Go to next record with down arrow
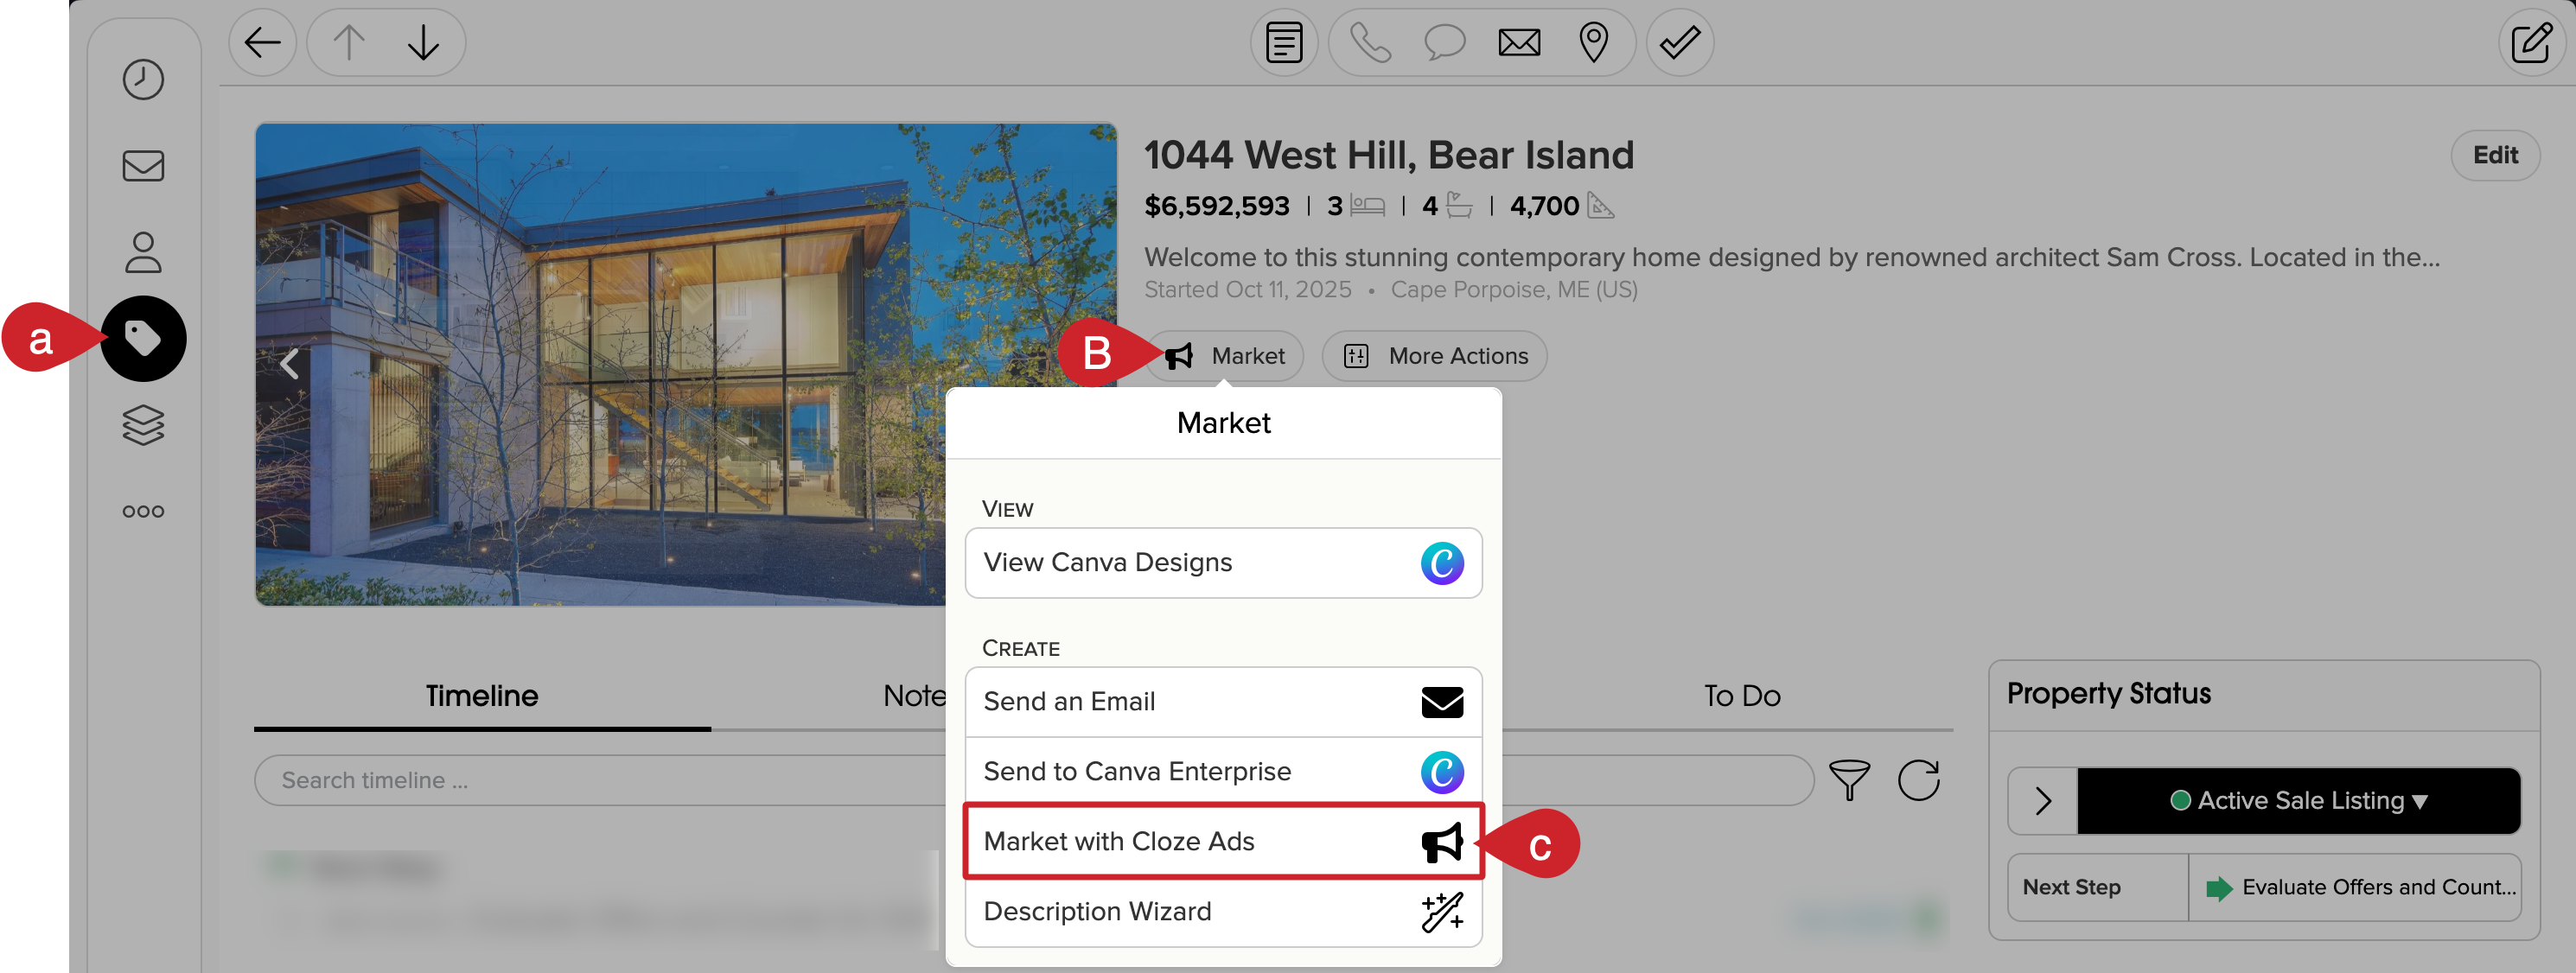Viewport: 2576px width, 973px height. tap(424, 43)
